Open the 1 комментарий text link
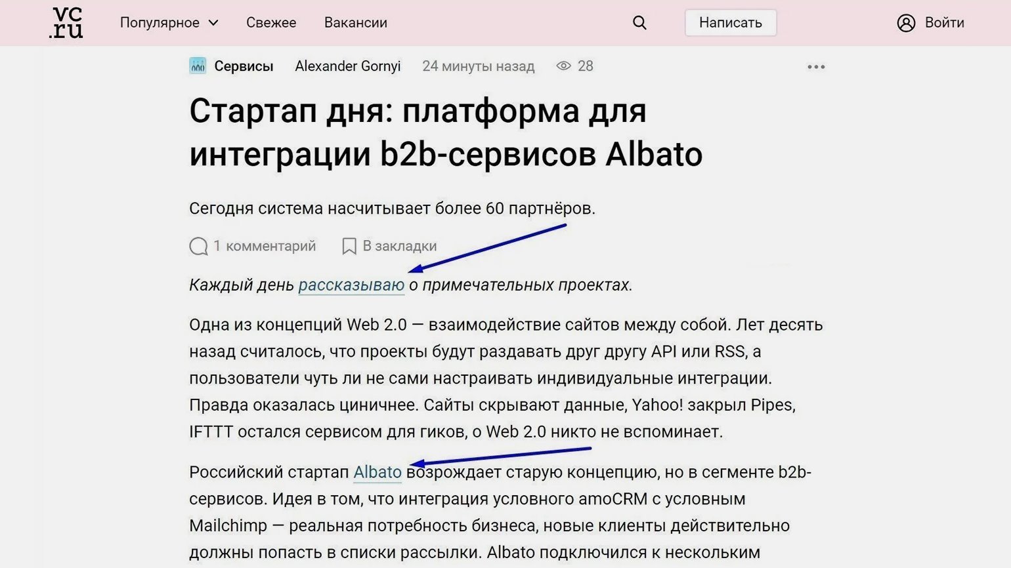1011x568 pixels. click(265, 246)
